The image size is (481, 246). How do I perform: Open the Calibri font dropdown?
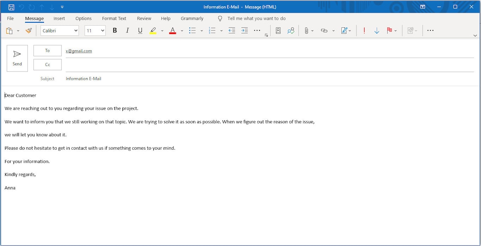(x=60, y=31)
